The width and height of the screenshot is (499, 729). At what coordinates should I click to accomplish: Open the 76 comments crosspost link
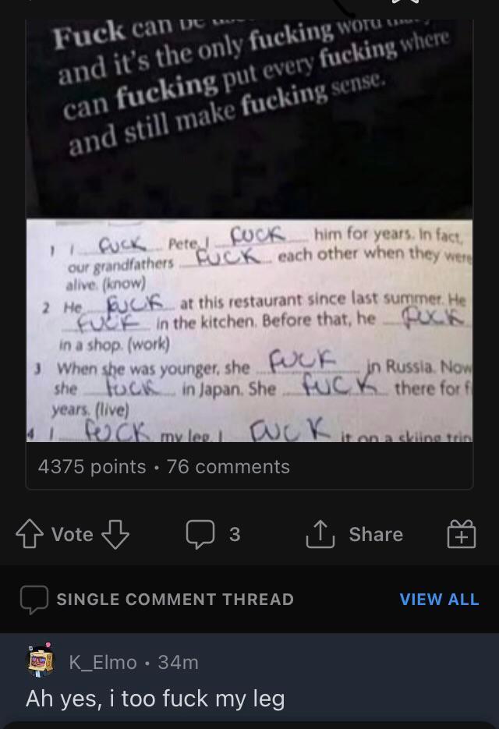click(x=228, y=467)
